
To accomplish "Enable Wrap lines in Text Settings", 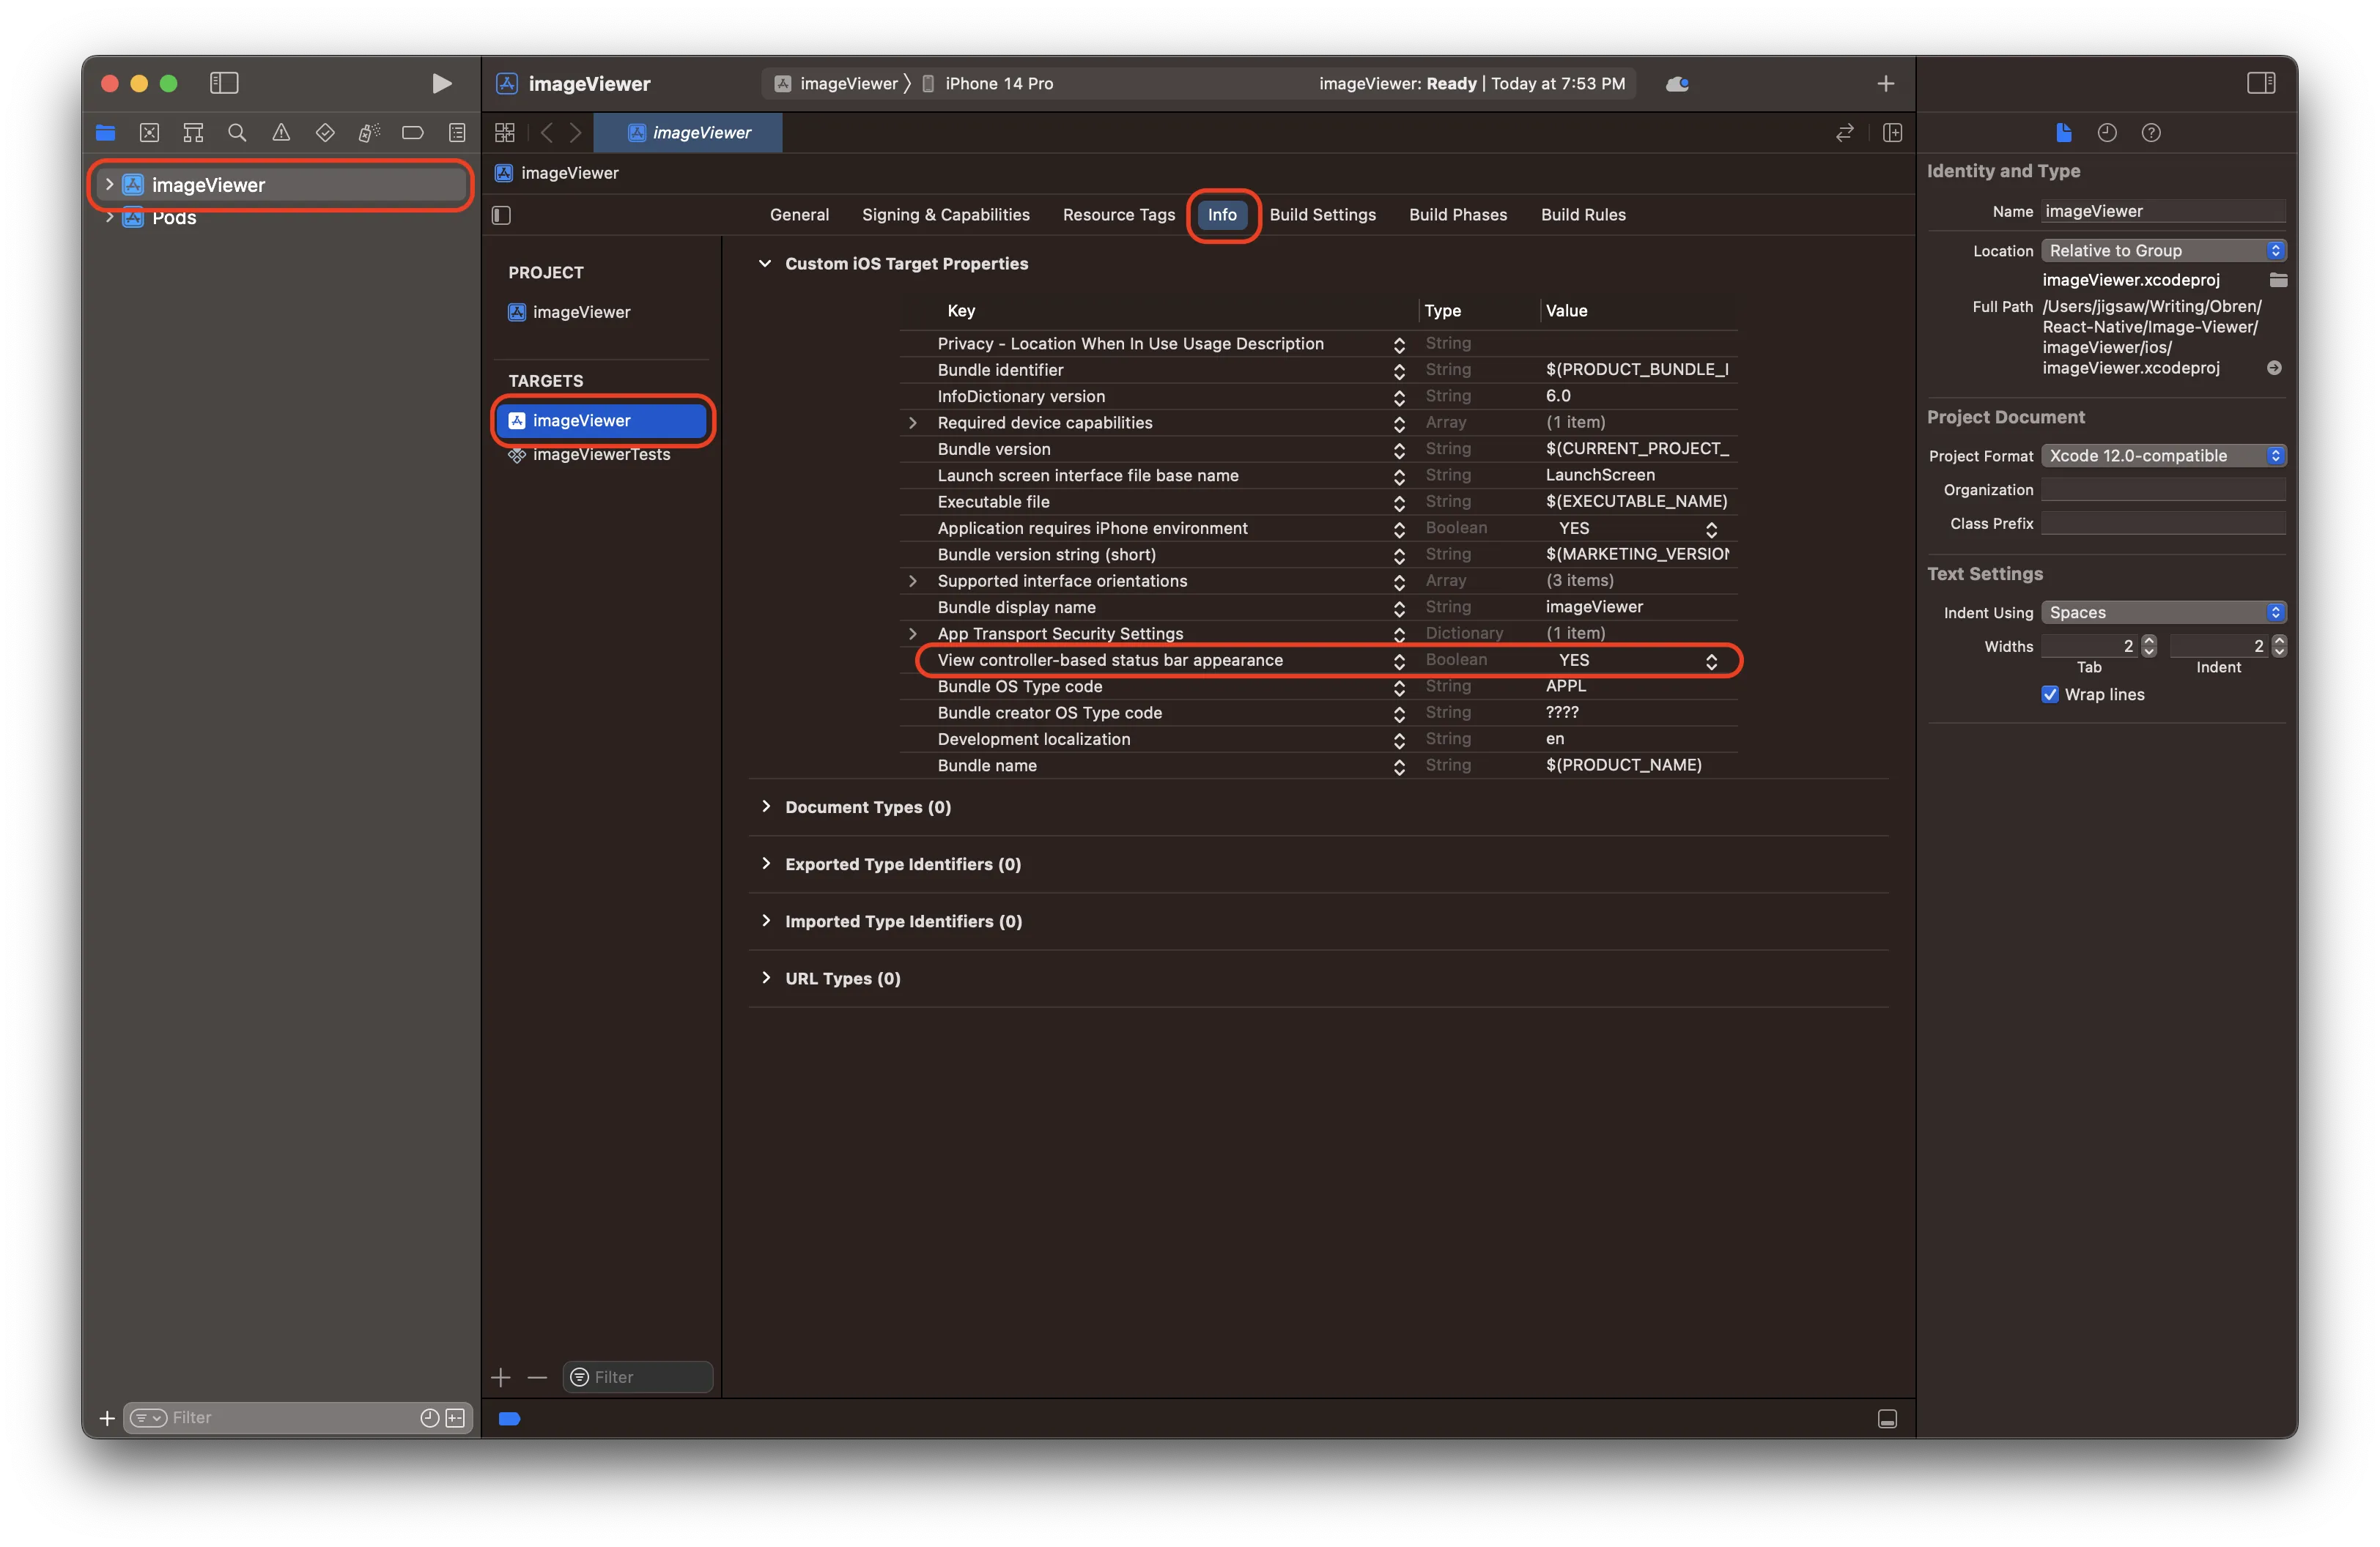I will 2049,694.
